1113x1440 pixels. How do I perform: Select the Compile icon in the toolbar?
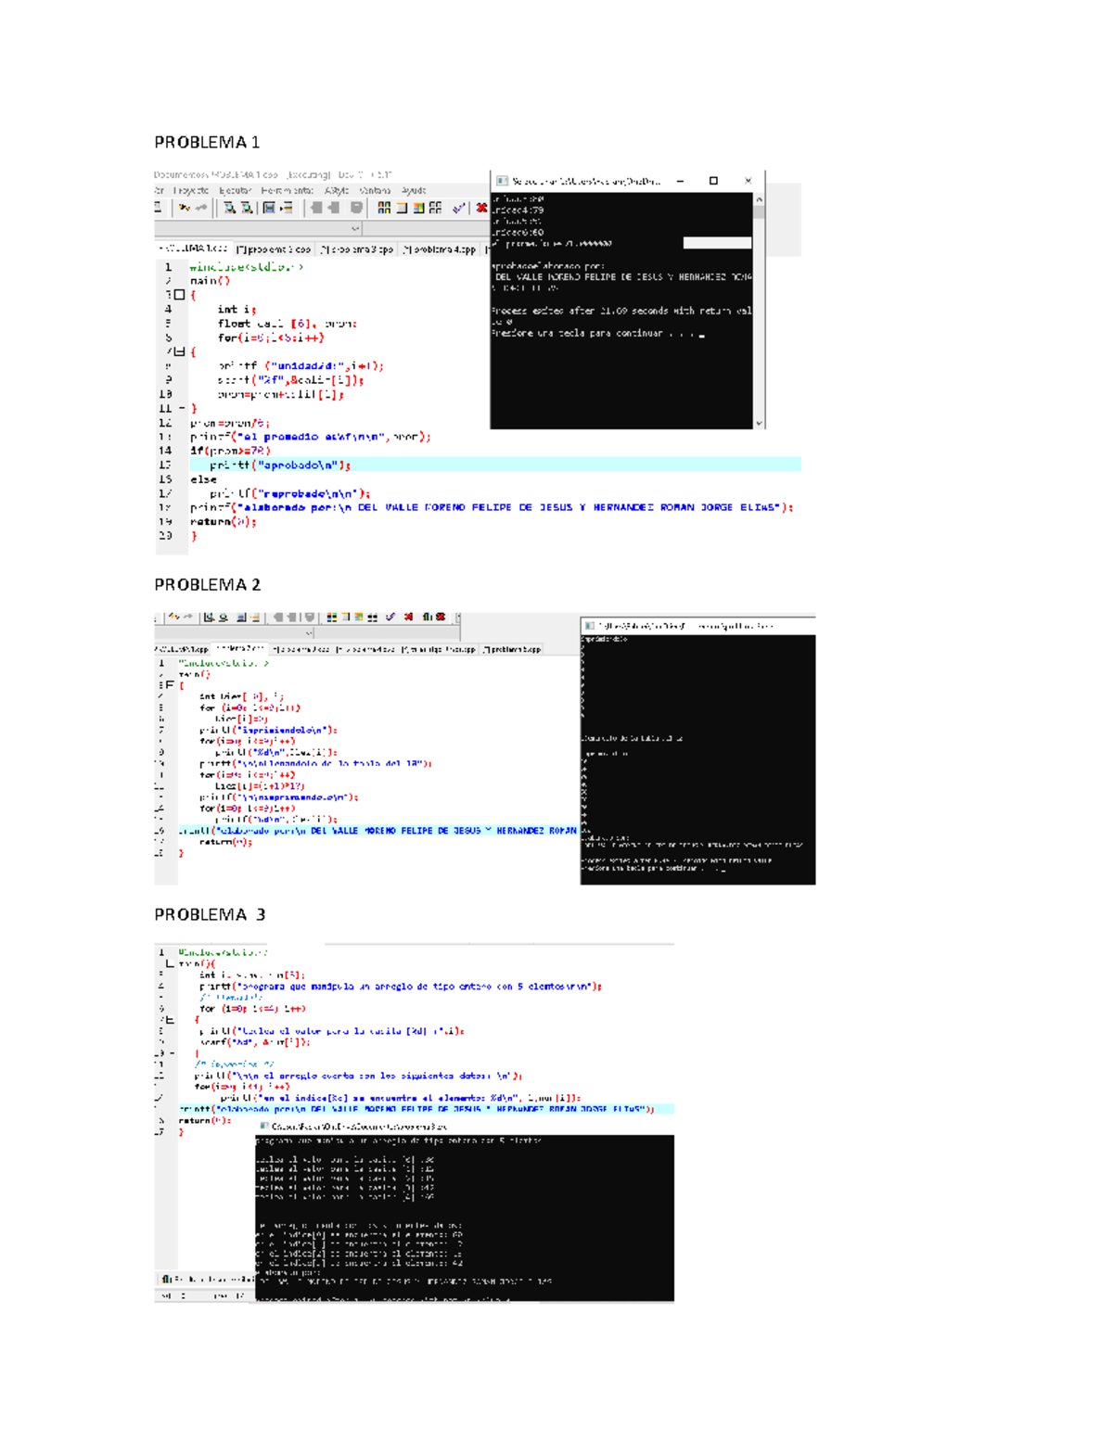(382, 209)
